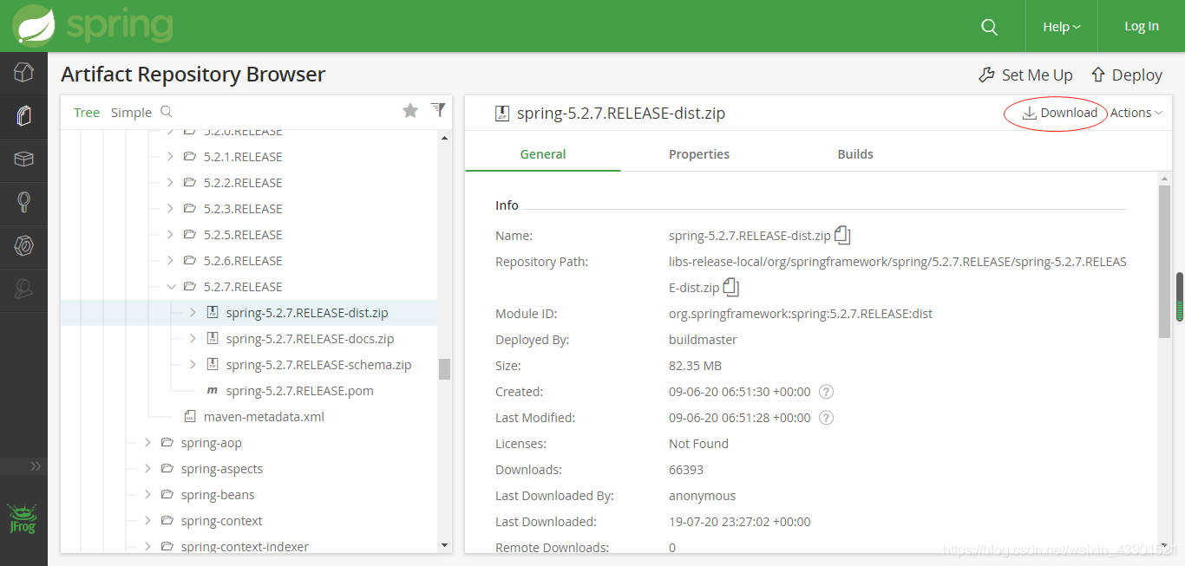Open the Actions dropdown
The height and width of the screenshot is (566, 1185).
[x=1136, y=113]
